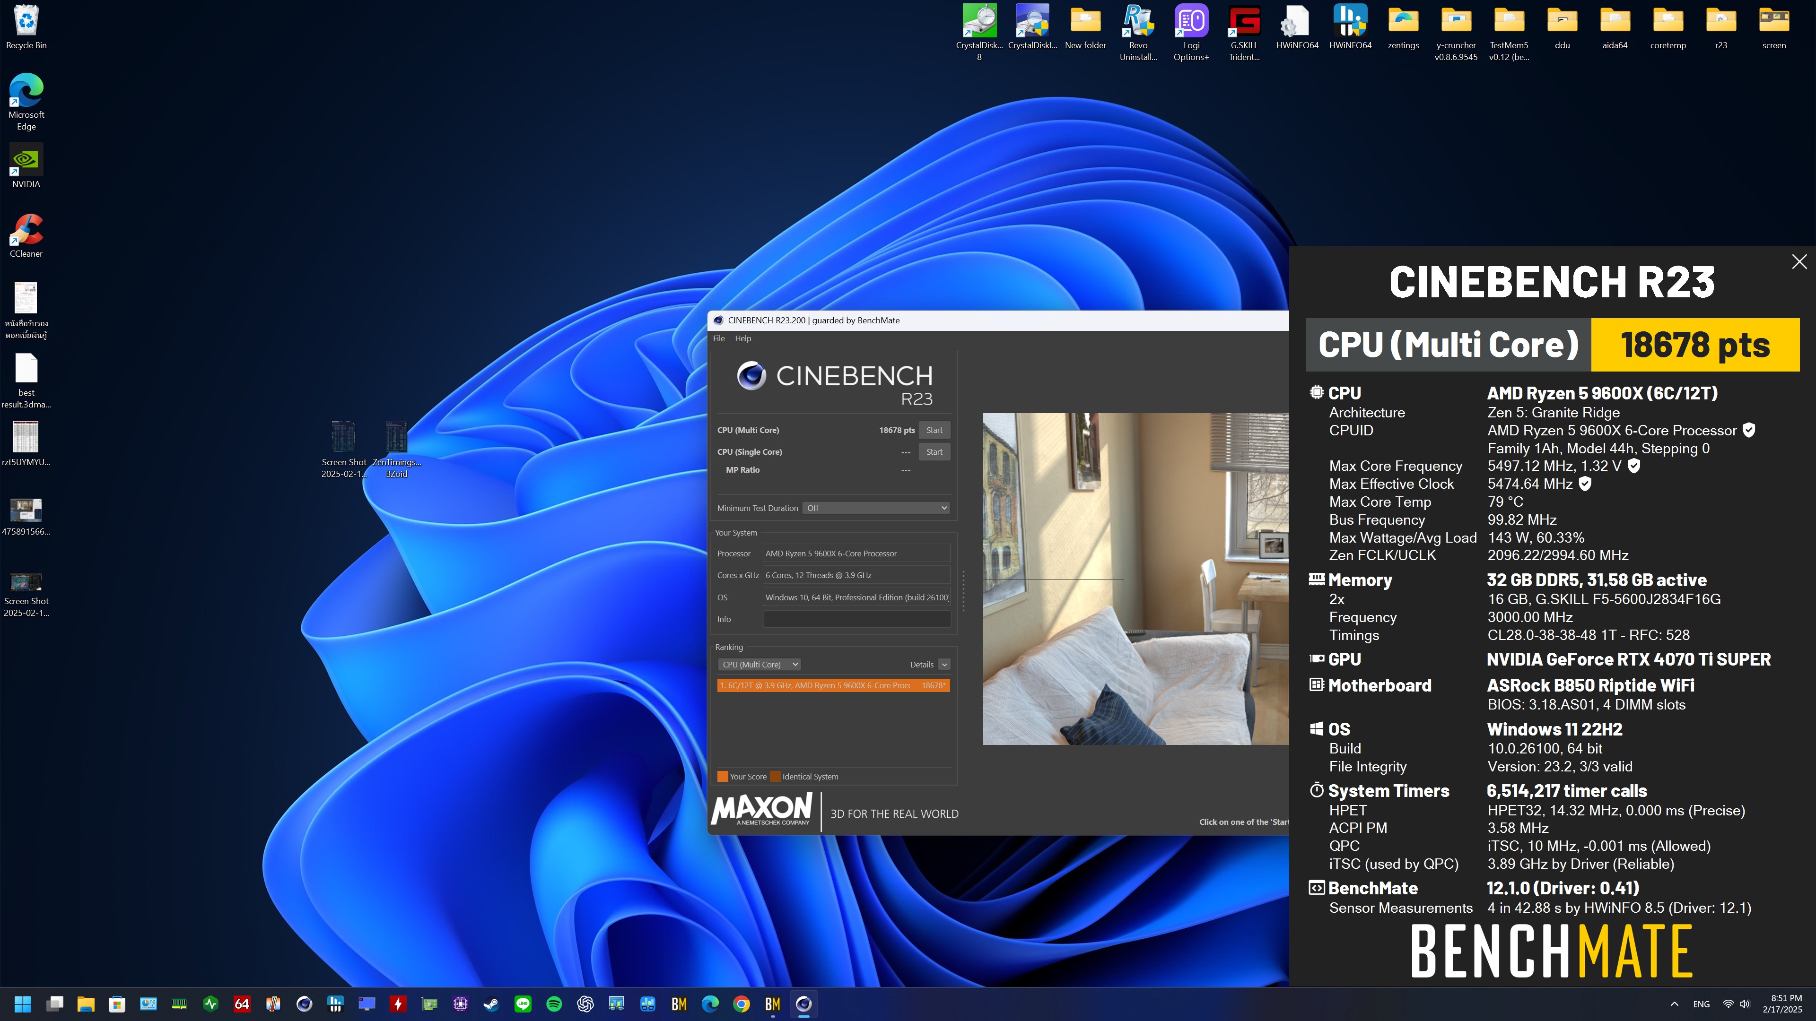Select the aida64 folder icon

[1615, 27]
